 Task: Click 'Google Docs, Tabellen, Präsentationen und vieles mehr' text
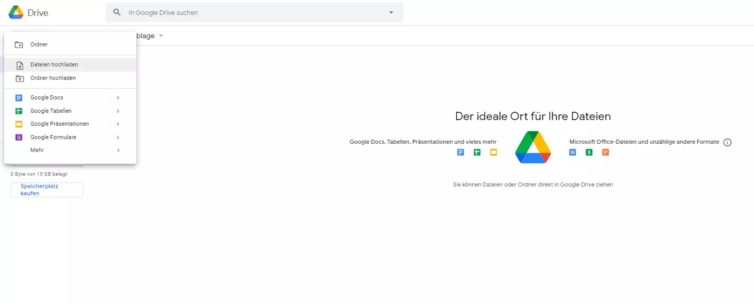click(x=423, y=142)
